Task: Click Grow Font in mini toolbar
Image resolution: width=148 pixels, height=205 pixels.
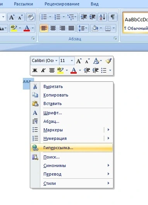Action: tap(79, 61)
